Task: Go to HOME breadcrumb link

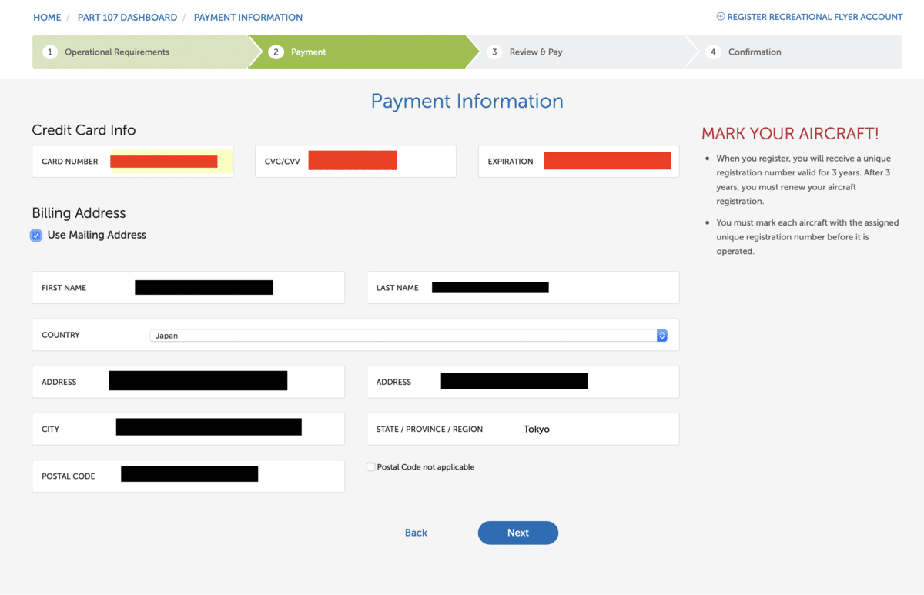Action: (47, 17)
